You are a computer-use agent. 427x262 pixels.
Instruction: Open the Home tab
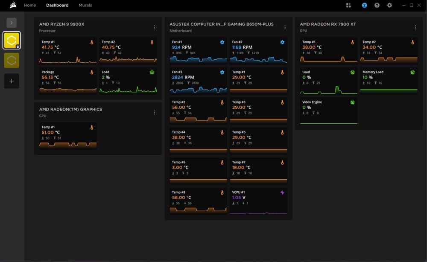[x=30, y=5]
